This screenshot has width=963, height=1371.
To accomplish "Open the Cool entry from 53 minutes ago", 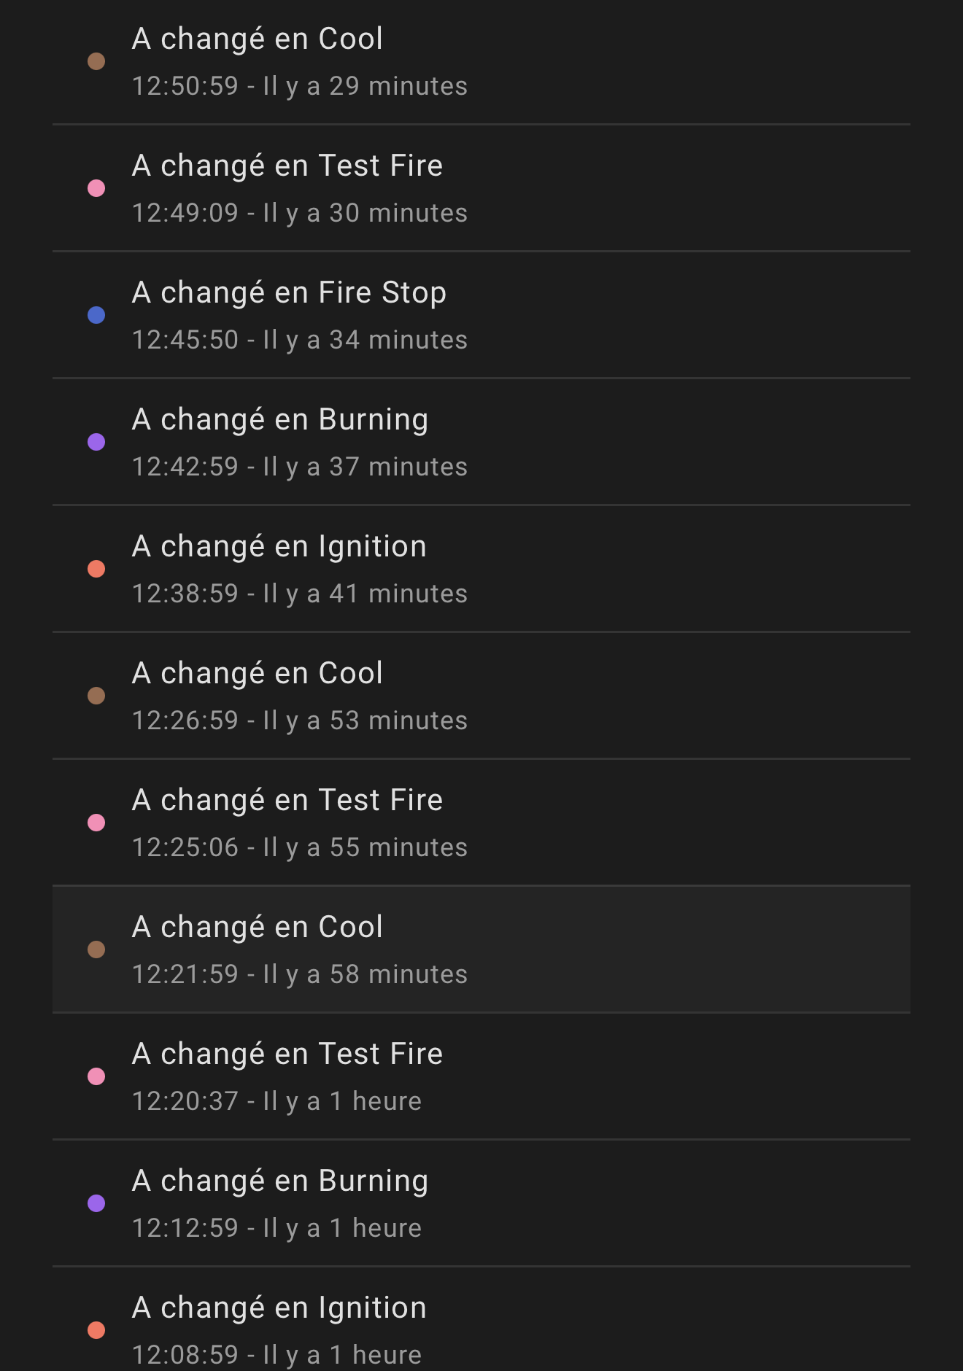I will (481, 696).
